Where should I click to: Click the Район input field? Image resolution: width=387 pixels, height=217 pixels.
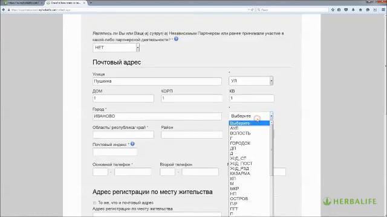192,134
